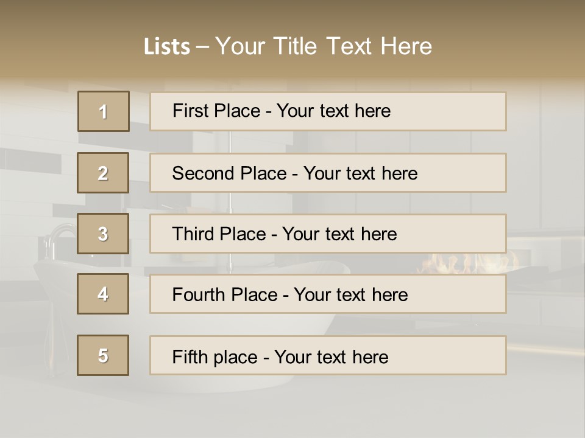Click the bold word "Lists" in the title

coord(166,47)
